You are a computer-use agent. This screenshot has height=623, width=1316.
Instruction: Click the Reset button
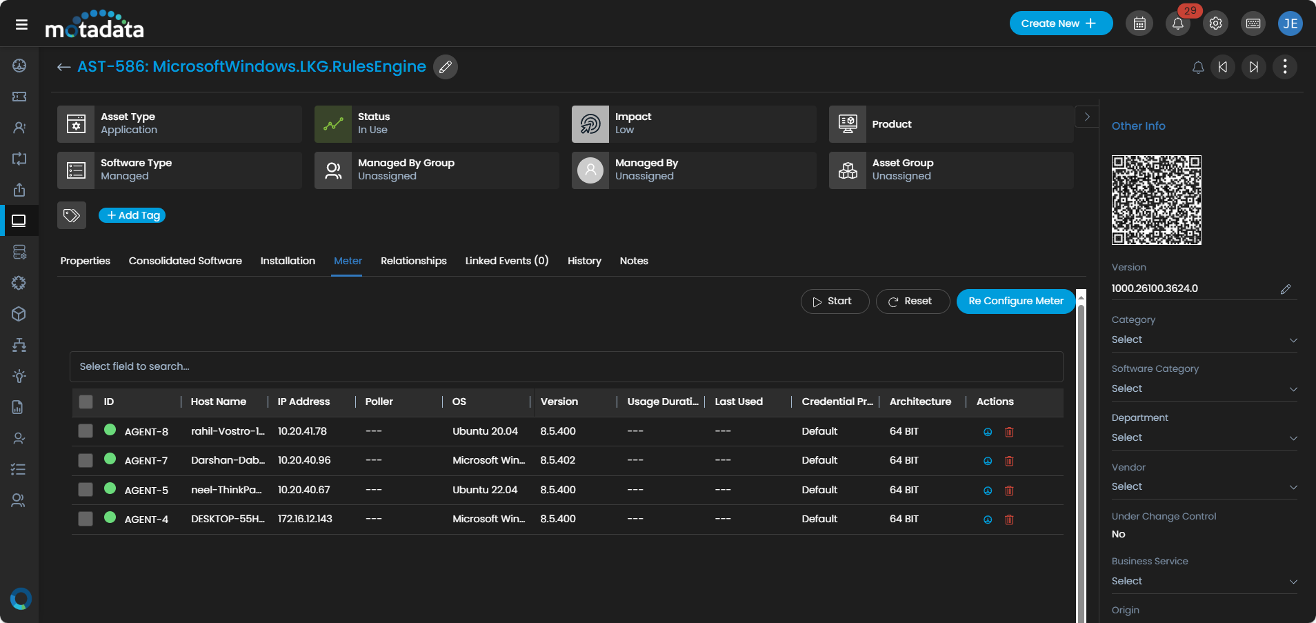(x=913, y=301)
